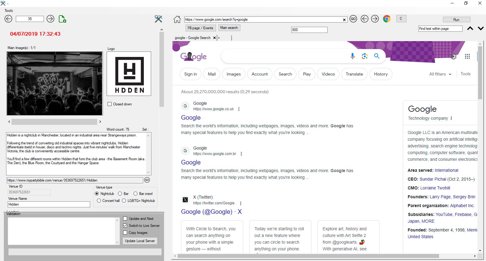Open the wrench and hammer tools icon

click(158, 19)
